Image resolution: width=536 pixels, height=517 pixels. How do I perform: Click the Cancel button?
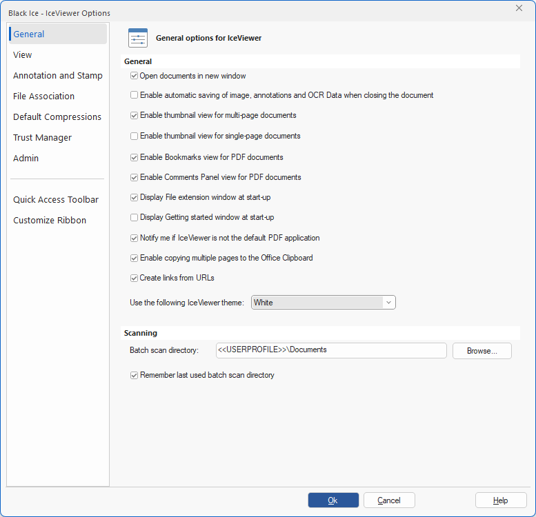coord(389,500)
